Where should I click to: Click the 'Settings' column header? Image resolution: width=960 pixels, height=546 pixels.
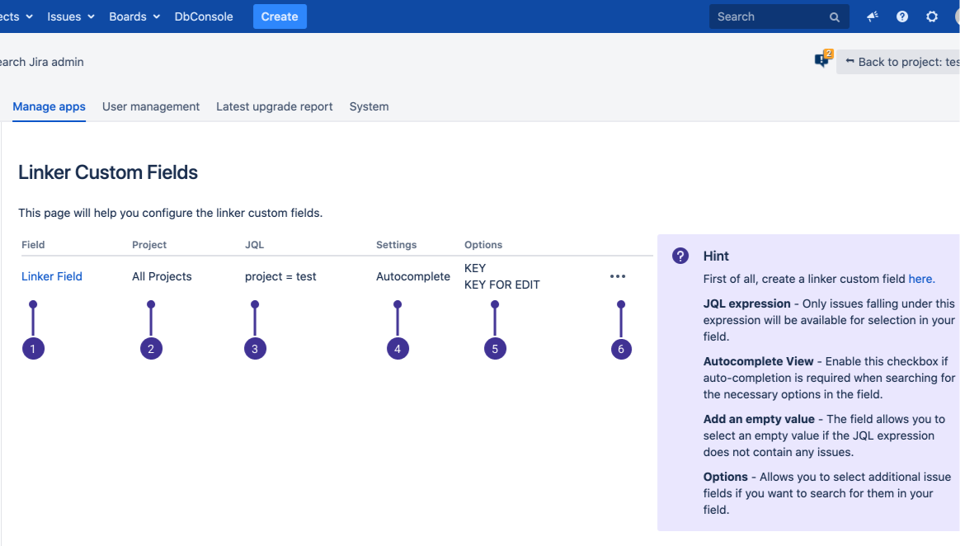pos(396,244)
